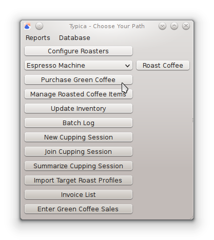Click the dropdown arrow beside Espresso Machine
Viewport: 214px width, 240px height.
click(x=127, y=66)
